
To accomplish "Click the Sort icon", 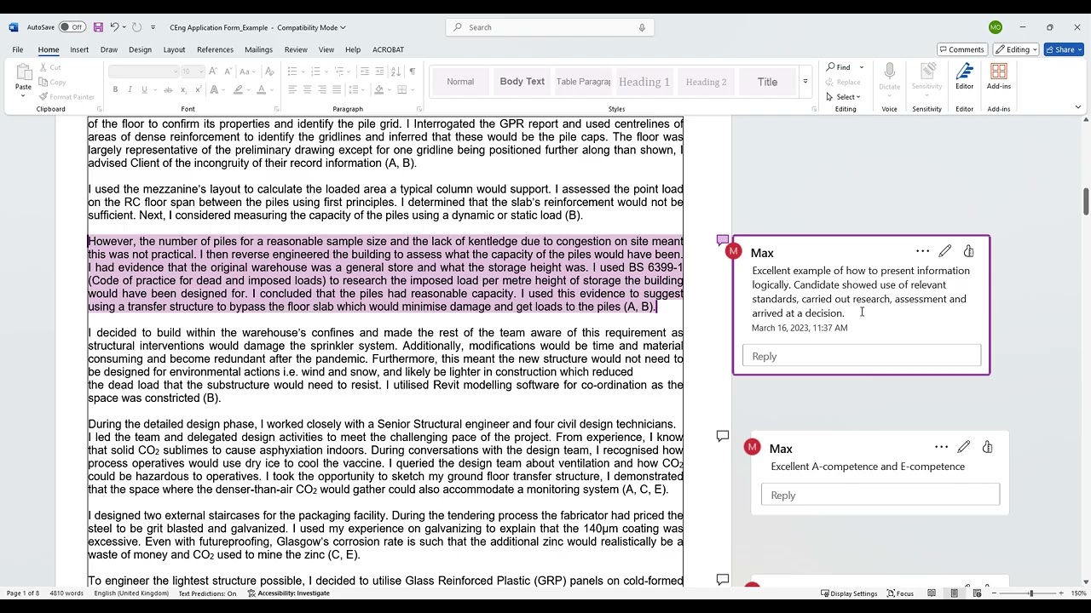I will [x=397, y=71].
